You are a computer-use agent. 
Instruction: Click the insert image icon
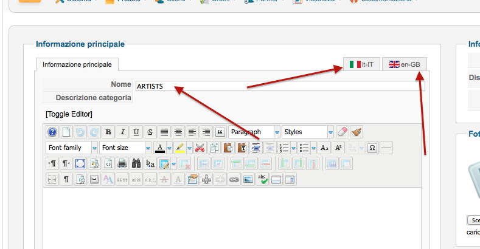248,179
